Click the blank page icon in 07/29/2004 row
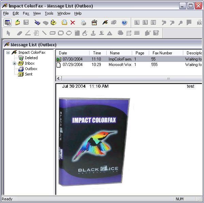This screenshot has width=204, height=203. (x=59, y=65)
